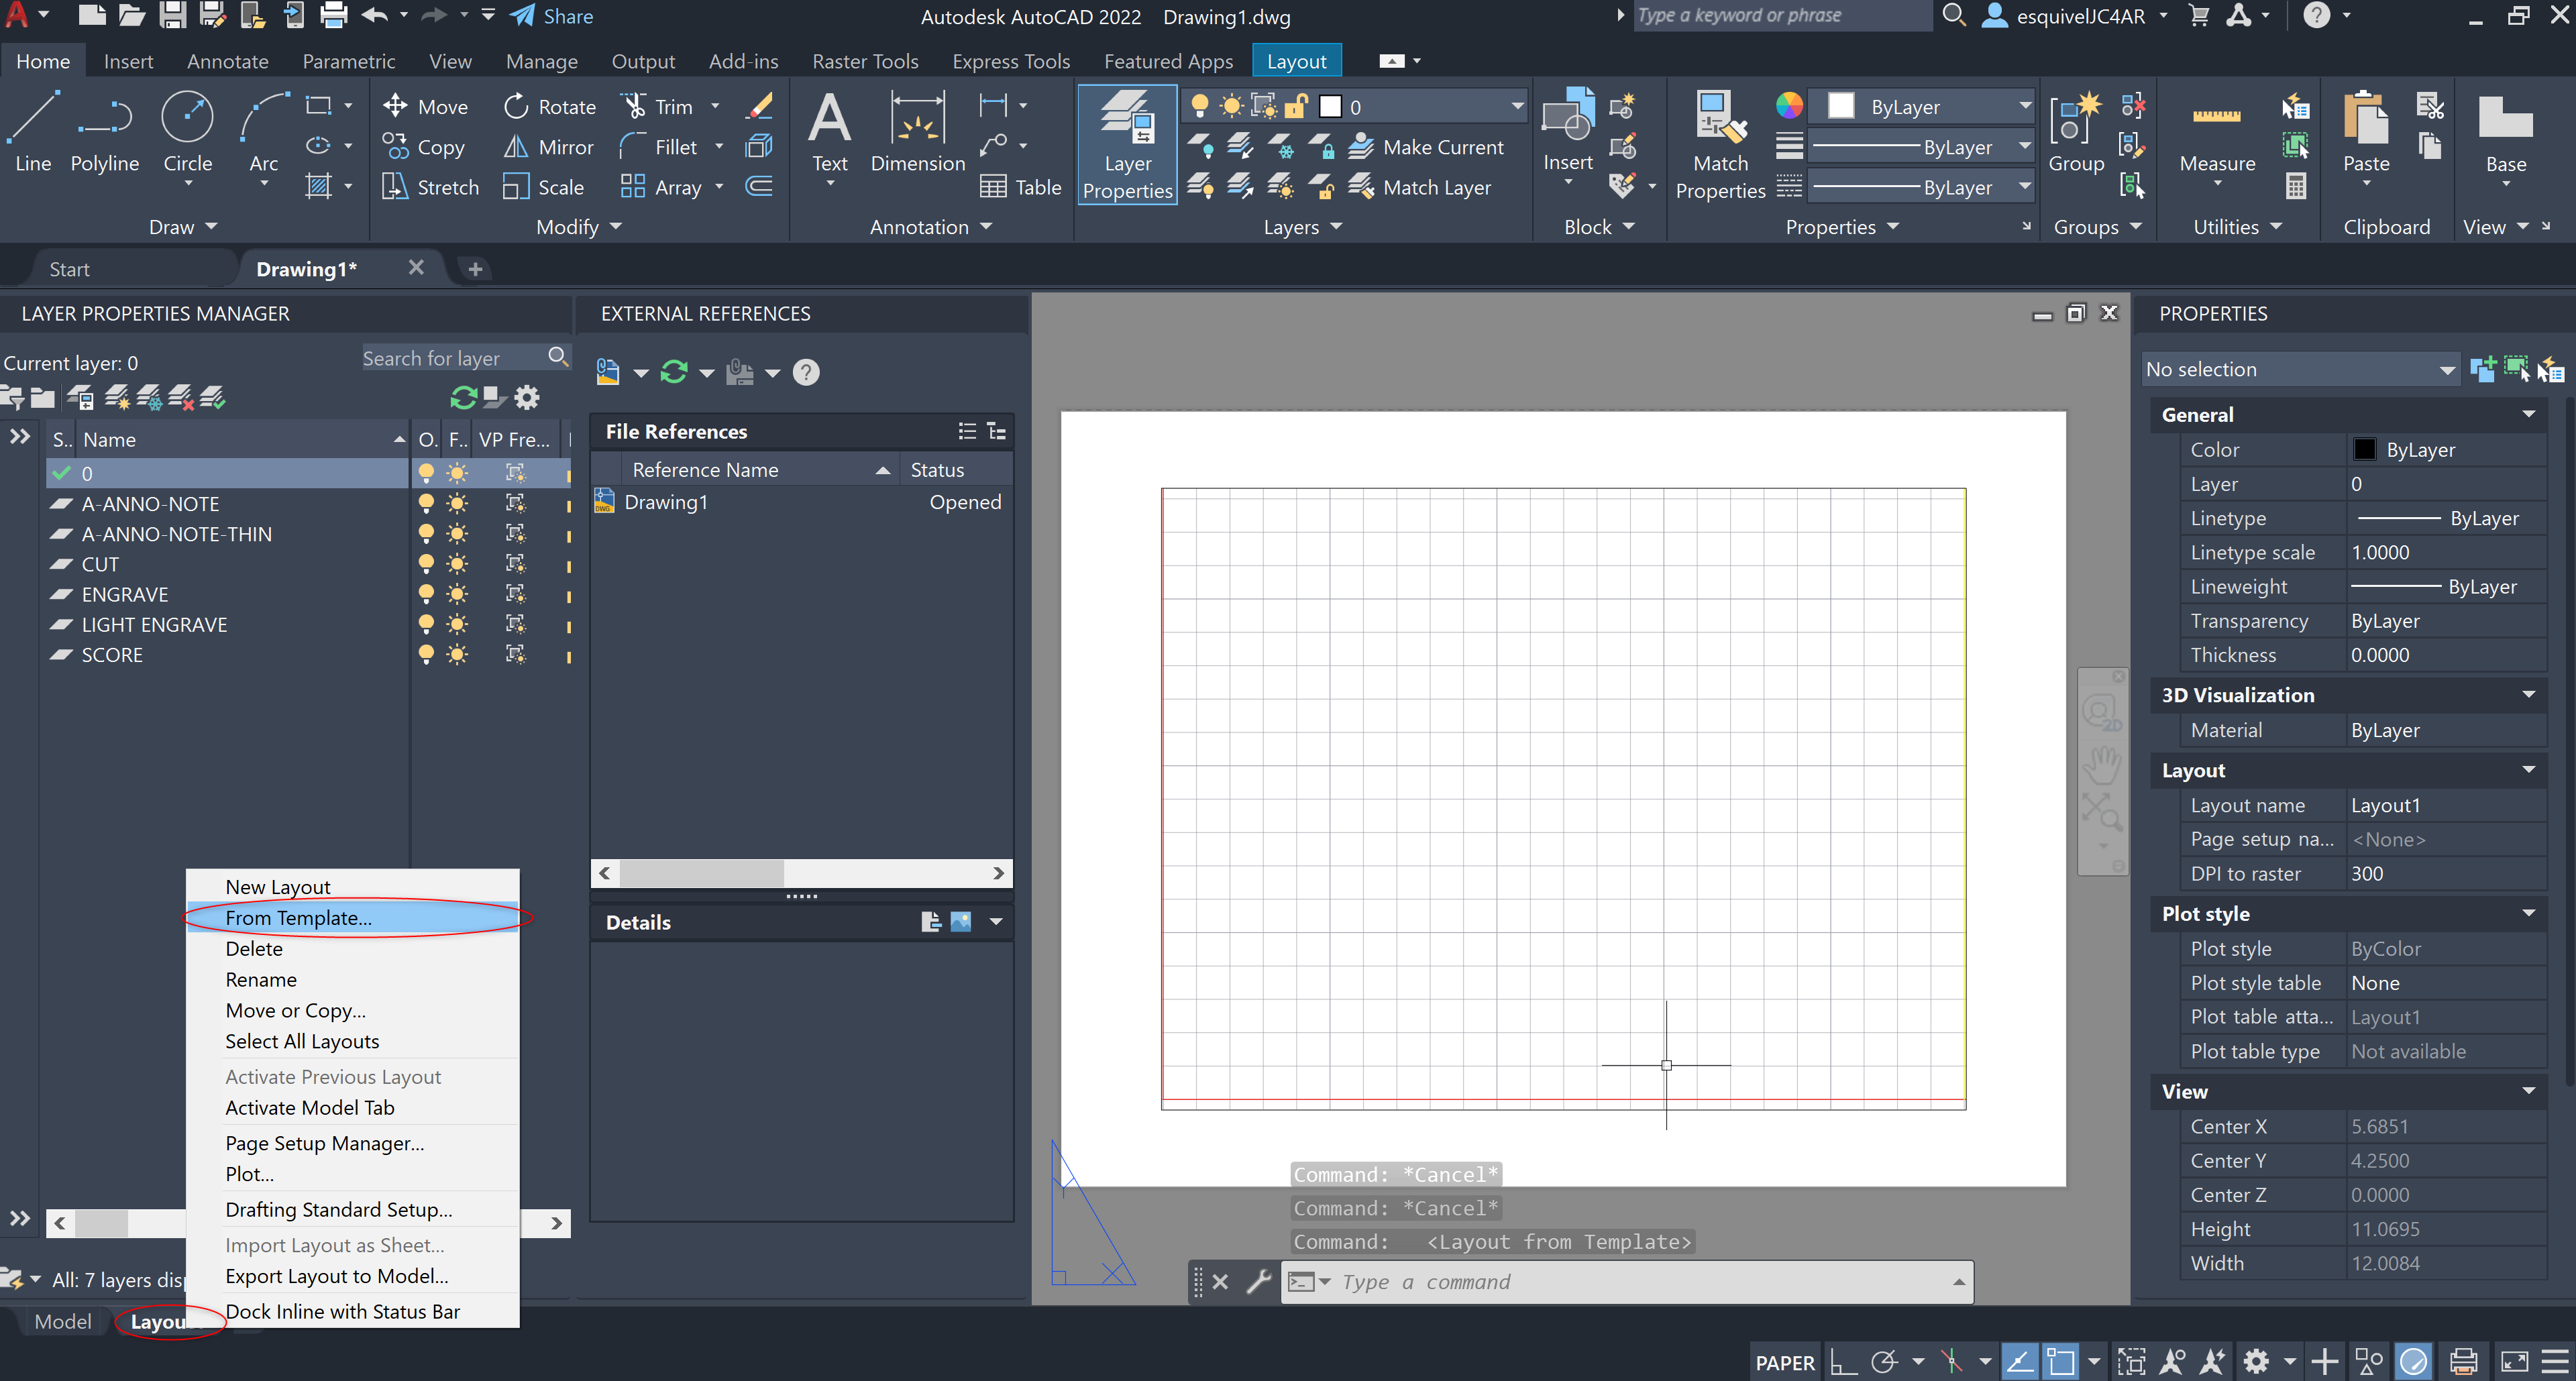The image size is (2576, 1381).
Task: Click the Group tool
Action: point(2076,133)
